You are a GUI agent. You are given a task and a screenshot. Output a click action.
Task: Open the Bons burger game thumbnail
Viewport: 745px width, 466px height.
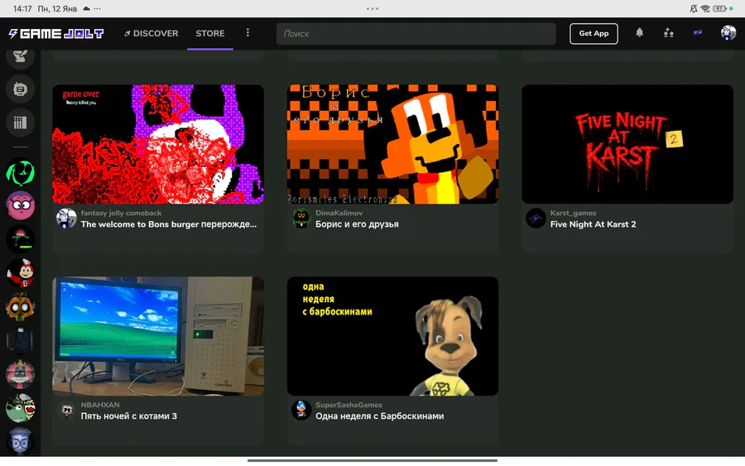click(x=158, y=144)
